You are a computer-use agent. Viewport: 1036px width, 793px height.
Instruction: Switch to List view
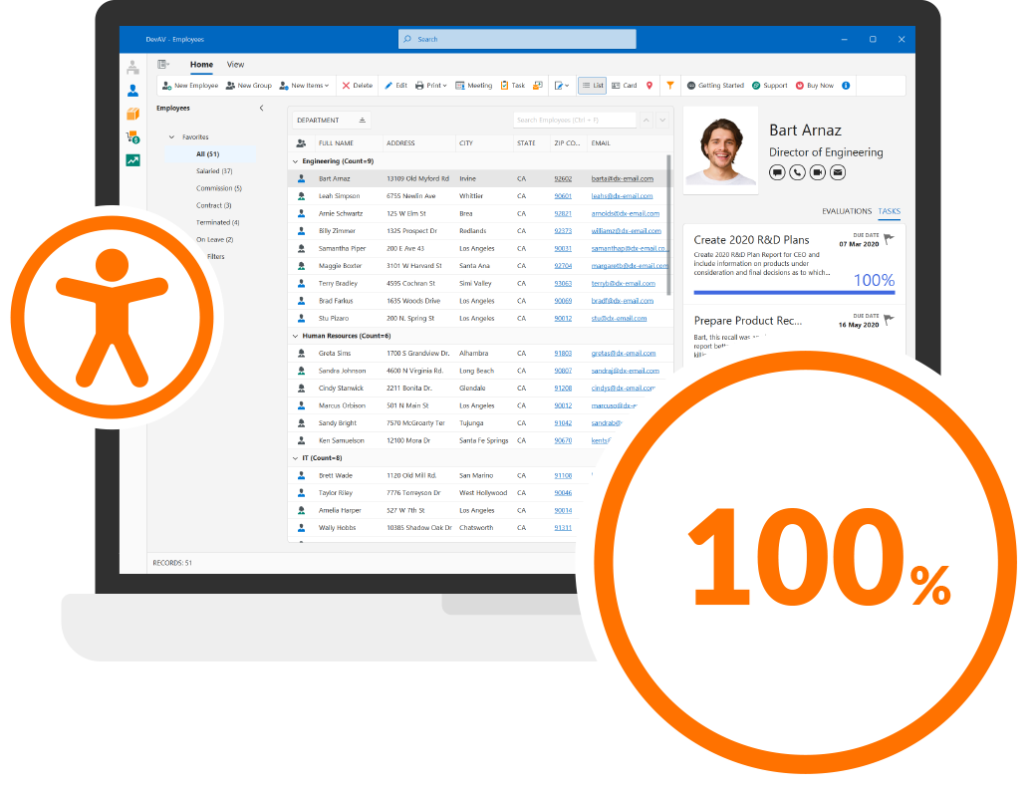pyautogui.click(x=593, y=86)
